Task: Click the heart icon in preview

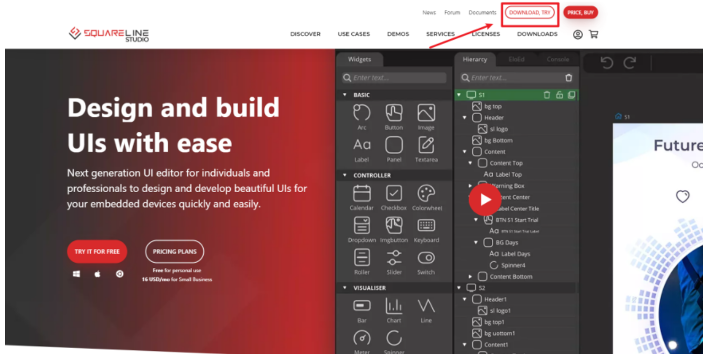Action: click(682, 196)
